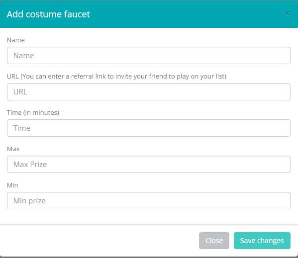
Task: Select the Time input box
Action: pyautogui.click(x=149, y=128)
